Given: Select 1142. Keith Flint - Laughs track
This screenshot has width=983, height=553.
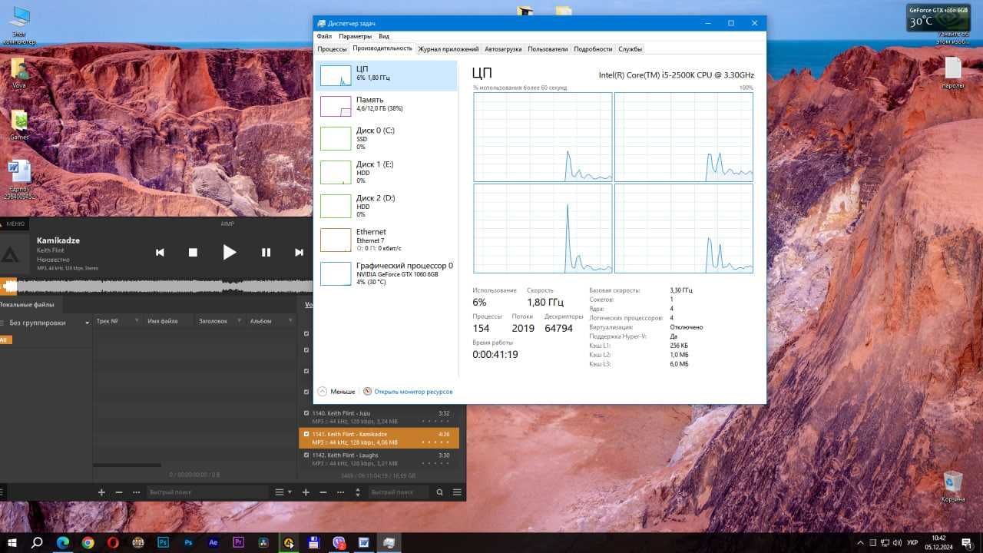Looking at the screenshot, I should (379, 459).
